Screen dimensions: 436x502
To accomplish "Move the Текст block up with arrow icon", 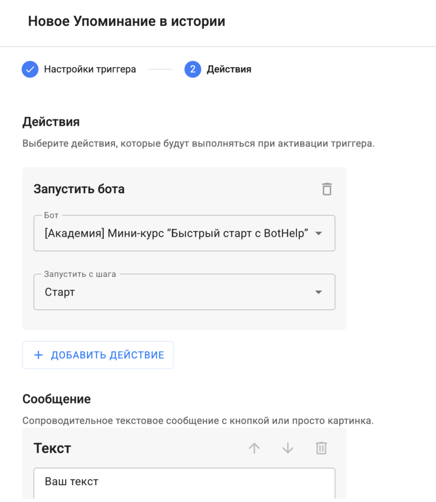I will 254,448.
